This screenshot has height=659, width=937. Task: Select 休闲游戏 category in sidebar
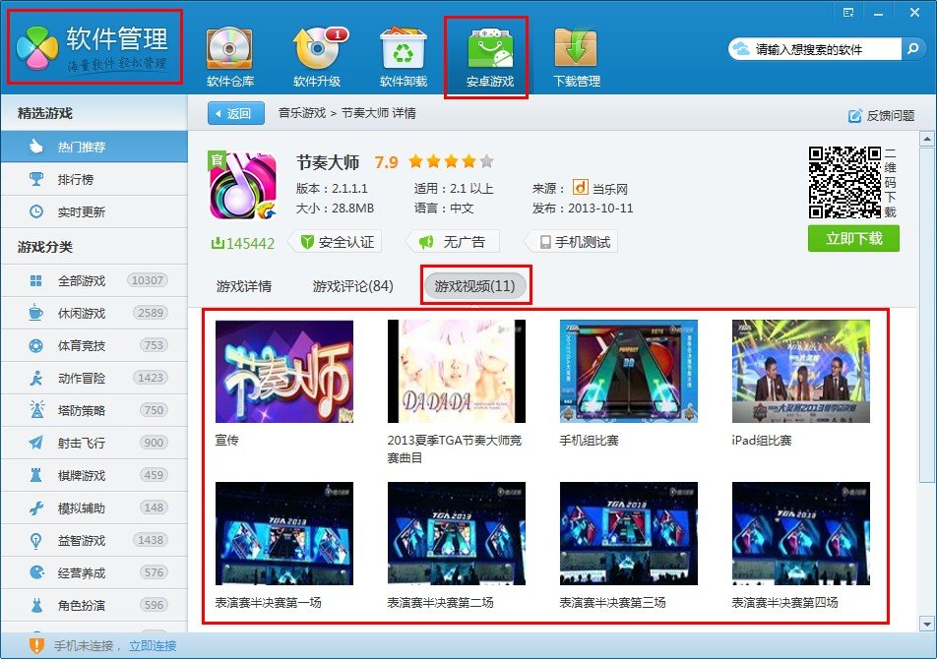coord(81,313)
